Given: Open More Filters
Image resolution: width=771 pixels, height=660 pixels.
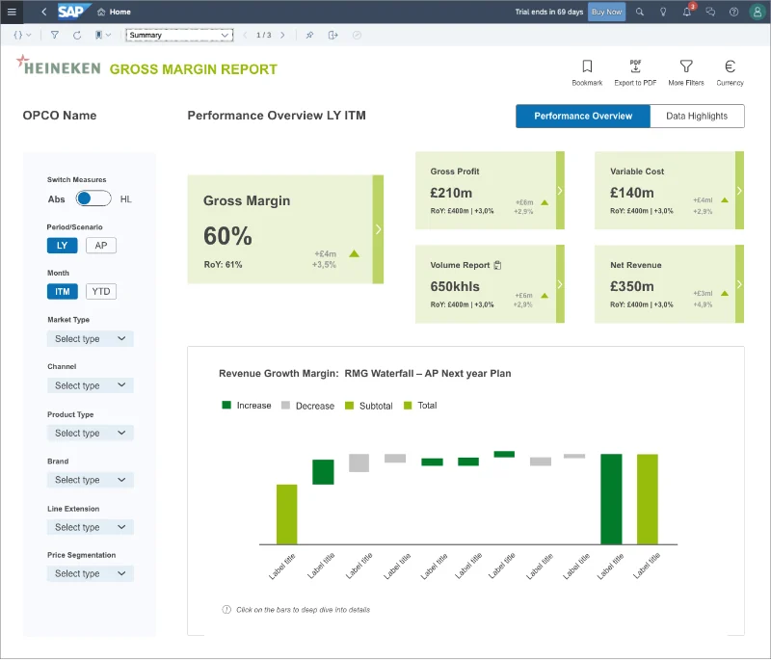Looking at the screenshot, I should tap(686, 72).
